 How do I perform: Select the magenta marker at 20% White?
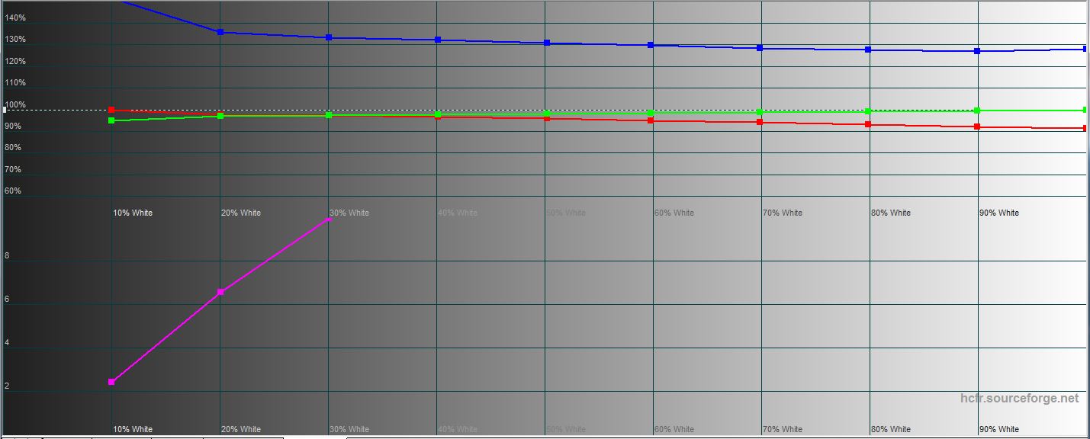coord(220,292)
